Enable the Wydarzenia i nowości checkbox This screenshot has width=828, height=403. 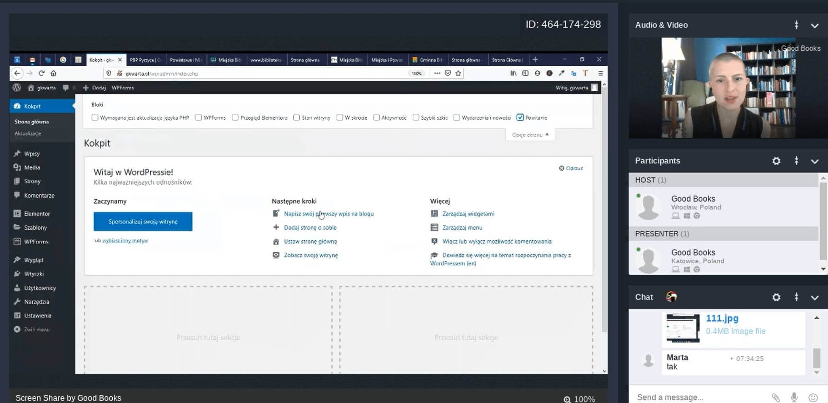[x=457, y=118]
